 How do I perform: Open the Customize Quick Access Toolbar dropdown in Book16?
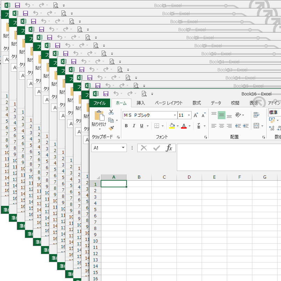pyautogui.click(x=152, y=94)
